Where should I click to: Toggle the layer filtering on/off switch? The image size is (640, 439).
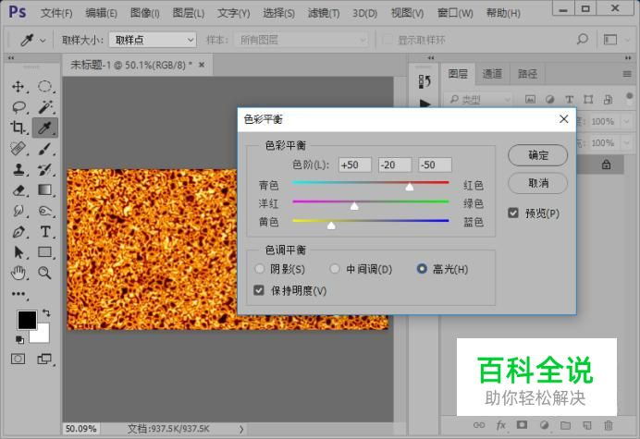coord(629,98)
